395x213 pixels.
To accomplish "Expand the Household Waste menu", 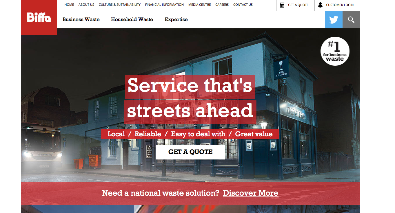I will 132,19.
